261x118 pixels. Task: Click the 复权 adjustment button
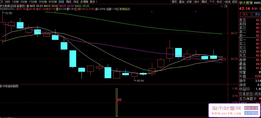coord(174,2)
